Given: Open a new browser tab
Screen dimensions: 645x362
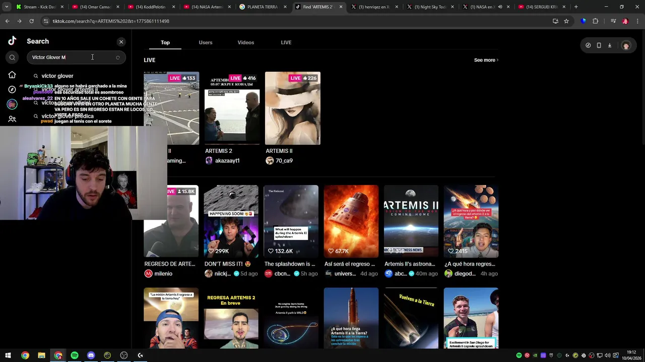Looking at the screenshot, I should point(576,7).
